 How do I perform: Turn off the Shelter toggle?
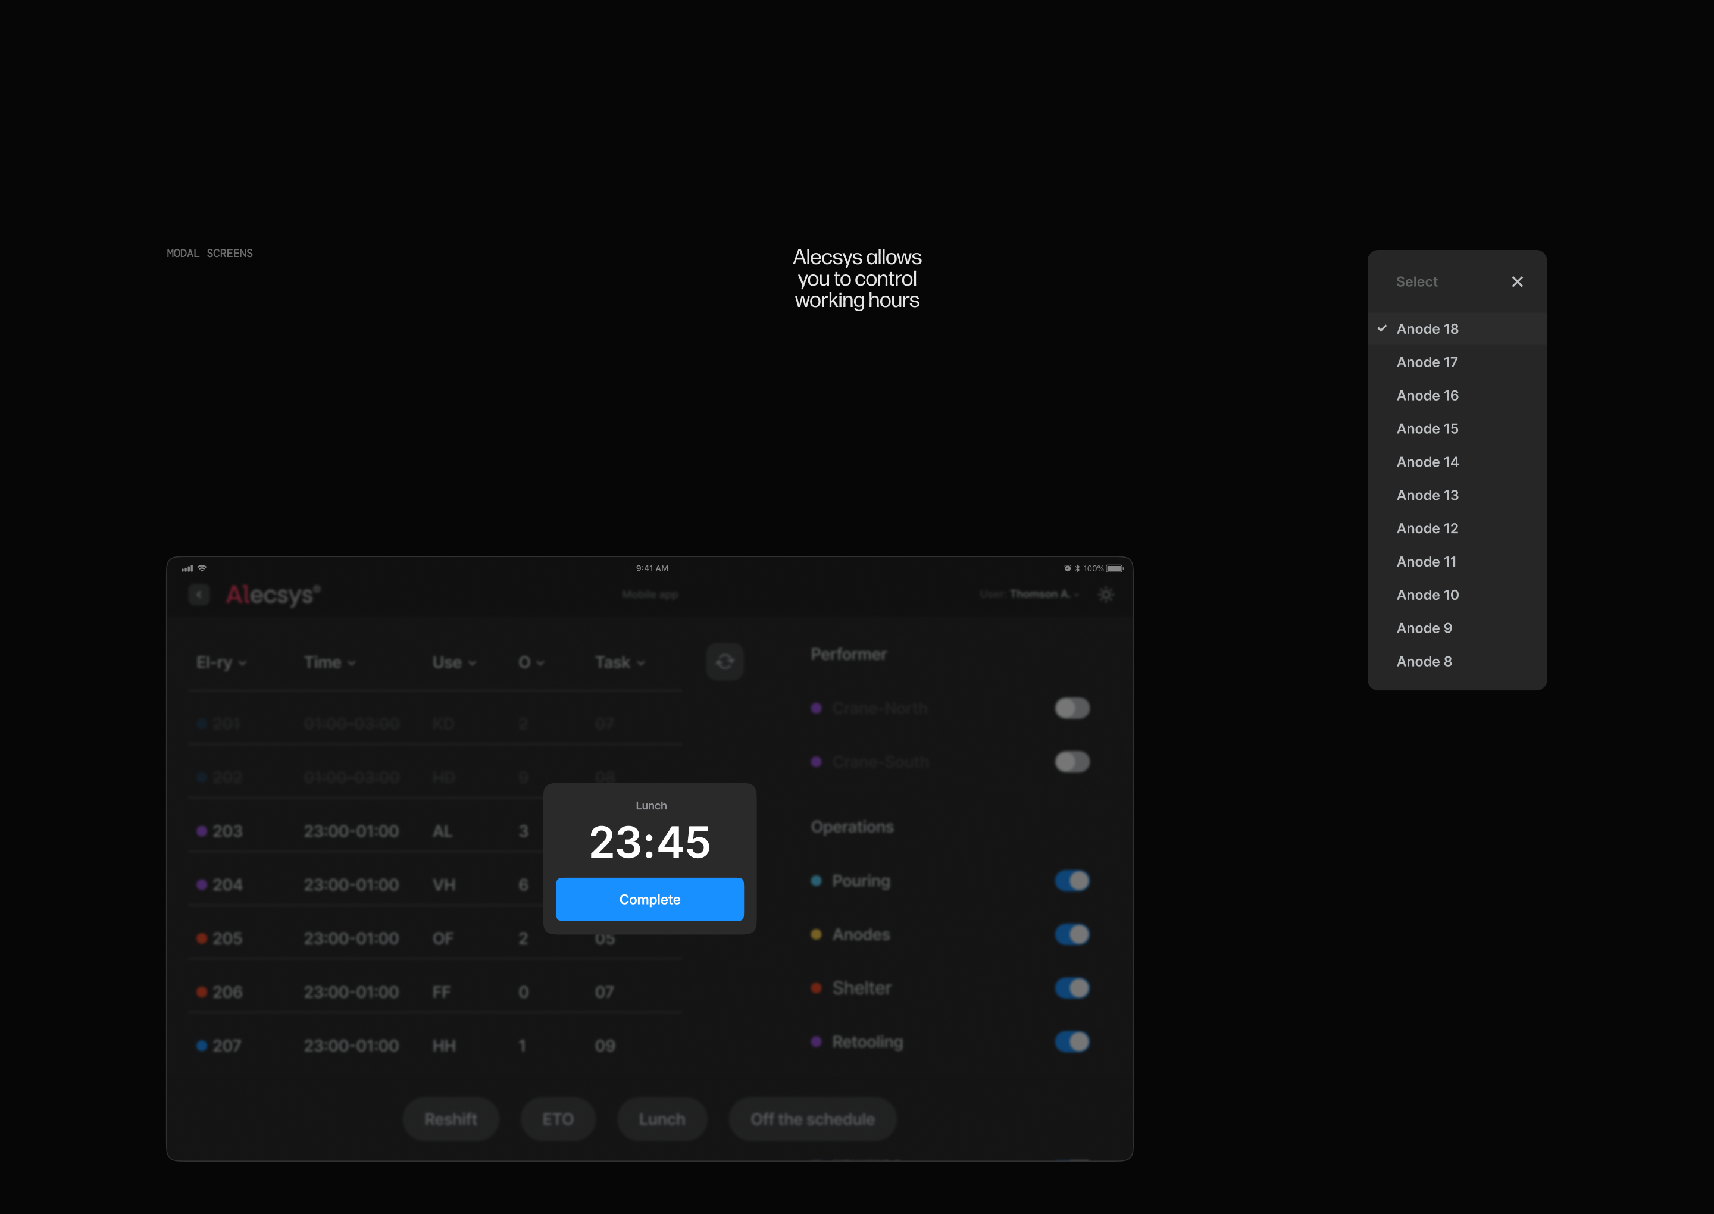tap(1071, 988)
